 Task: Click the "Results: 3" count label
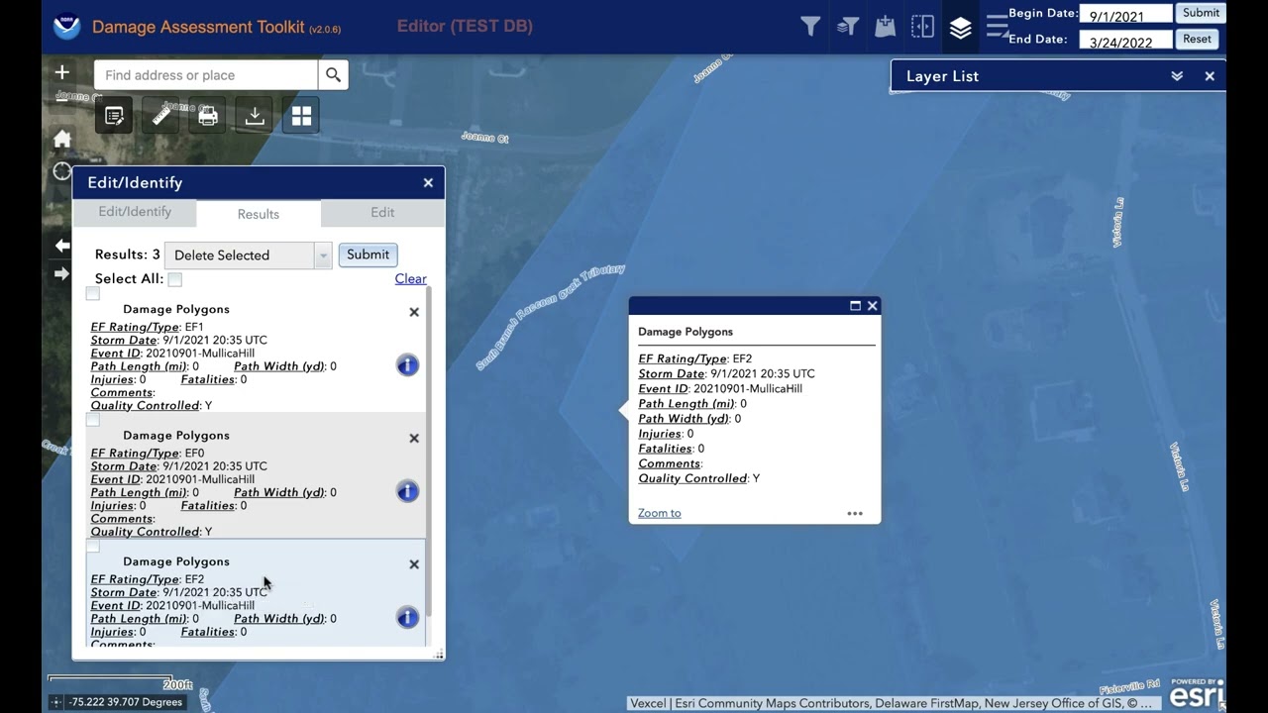point(128,255)
